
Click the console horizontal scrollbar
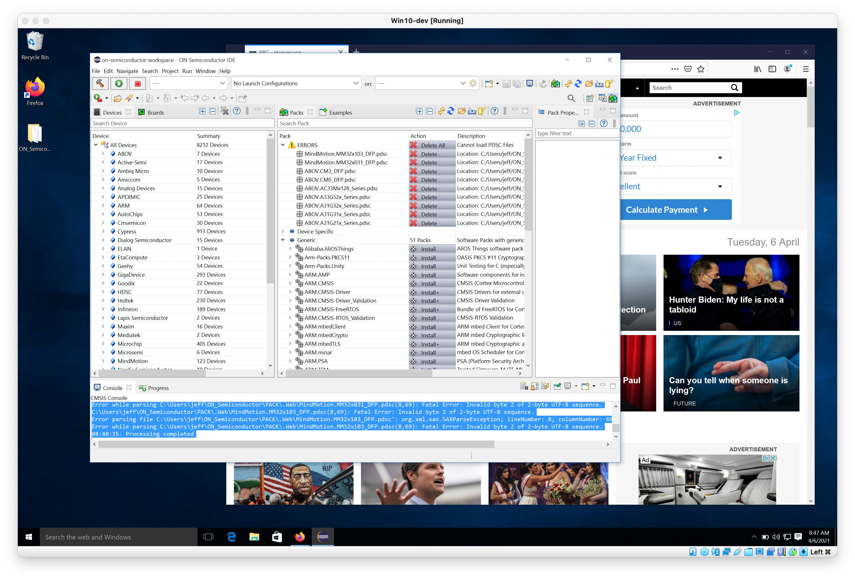296,444
